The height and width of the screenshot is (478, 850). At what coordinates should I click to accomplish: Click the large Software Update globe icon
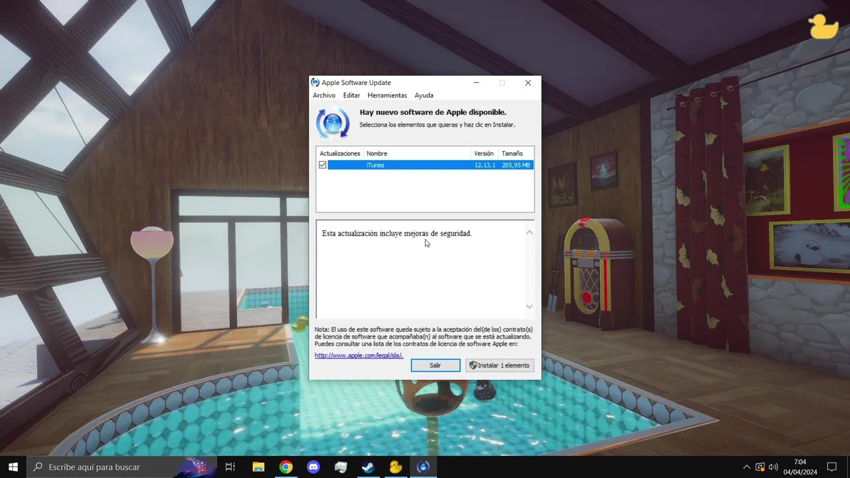click(333, 123)
